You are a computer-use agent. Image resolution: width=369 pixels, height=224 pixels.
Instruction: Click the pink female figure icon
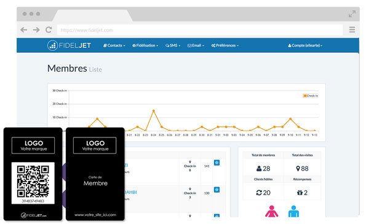pyautogui.click(x=272, y=211)
